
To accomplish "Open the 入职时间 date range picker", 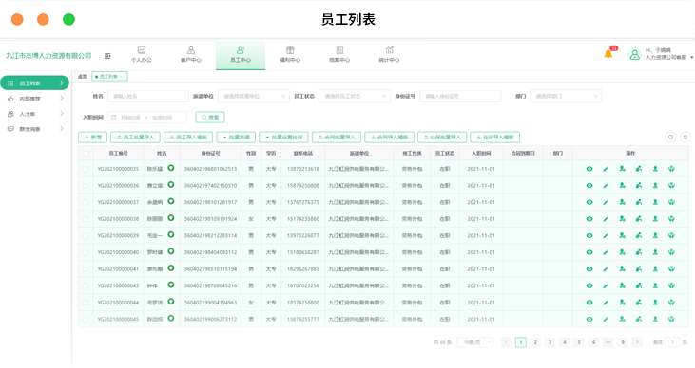I will tap(147, 118).
